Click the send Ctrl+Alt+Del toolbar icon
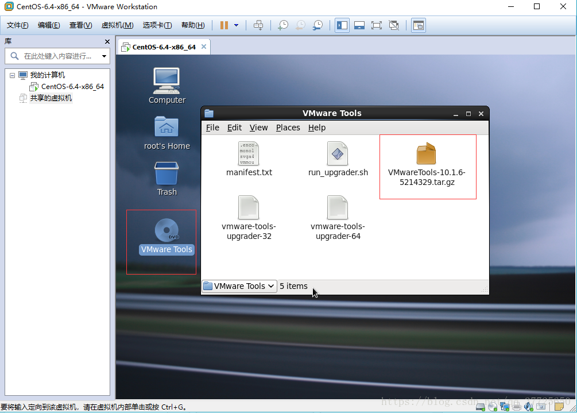Viewport: 577px width, 413px height. click(x=258, y=25)
